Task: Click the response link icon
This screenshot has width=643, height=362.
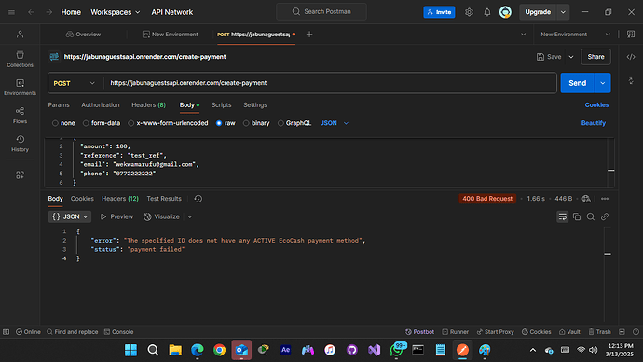Action: [605, 216]
